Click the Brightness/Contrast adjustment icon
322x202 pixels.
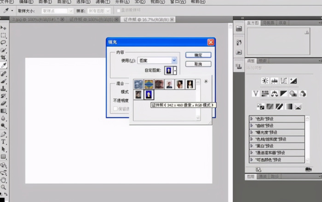tap(264, 81)
